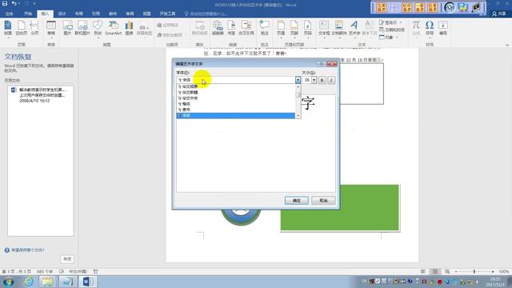Click the font name input field
This screenshot has width=512, height=288.
click(235, 80)
